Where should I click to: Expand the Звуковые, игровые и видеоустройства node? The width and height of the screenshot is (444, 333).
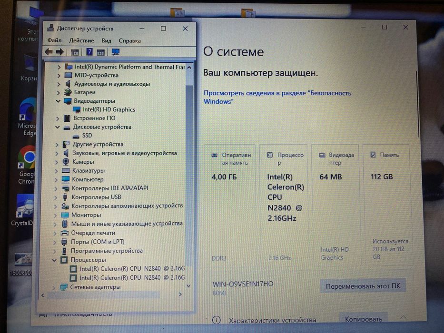click(x=56, y=154)
